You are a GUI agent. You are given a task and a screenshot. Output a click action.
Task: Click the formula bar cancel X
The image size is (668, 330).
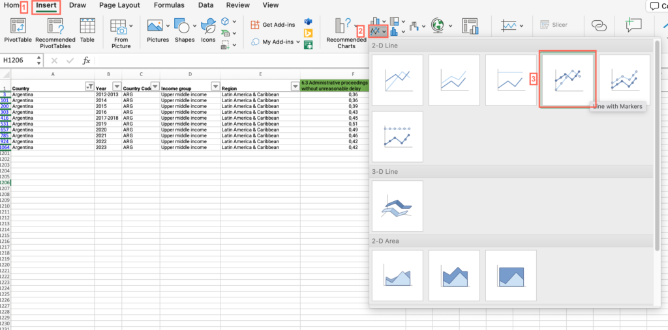click(x=54, y=61)
